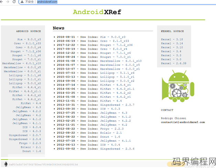Click the Android robot gears image
This screenshot has width=216, height=168.
178,86
